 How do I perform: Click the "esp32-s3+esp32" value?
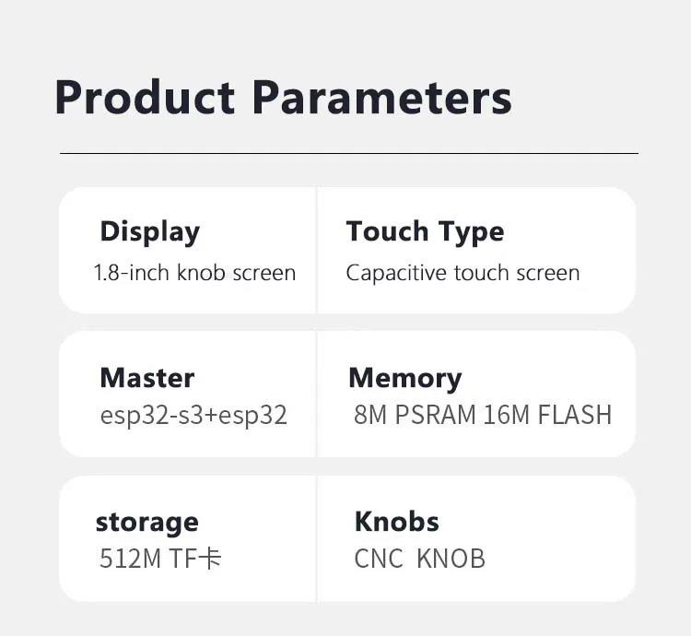click(x=193, y=415)
